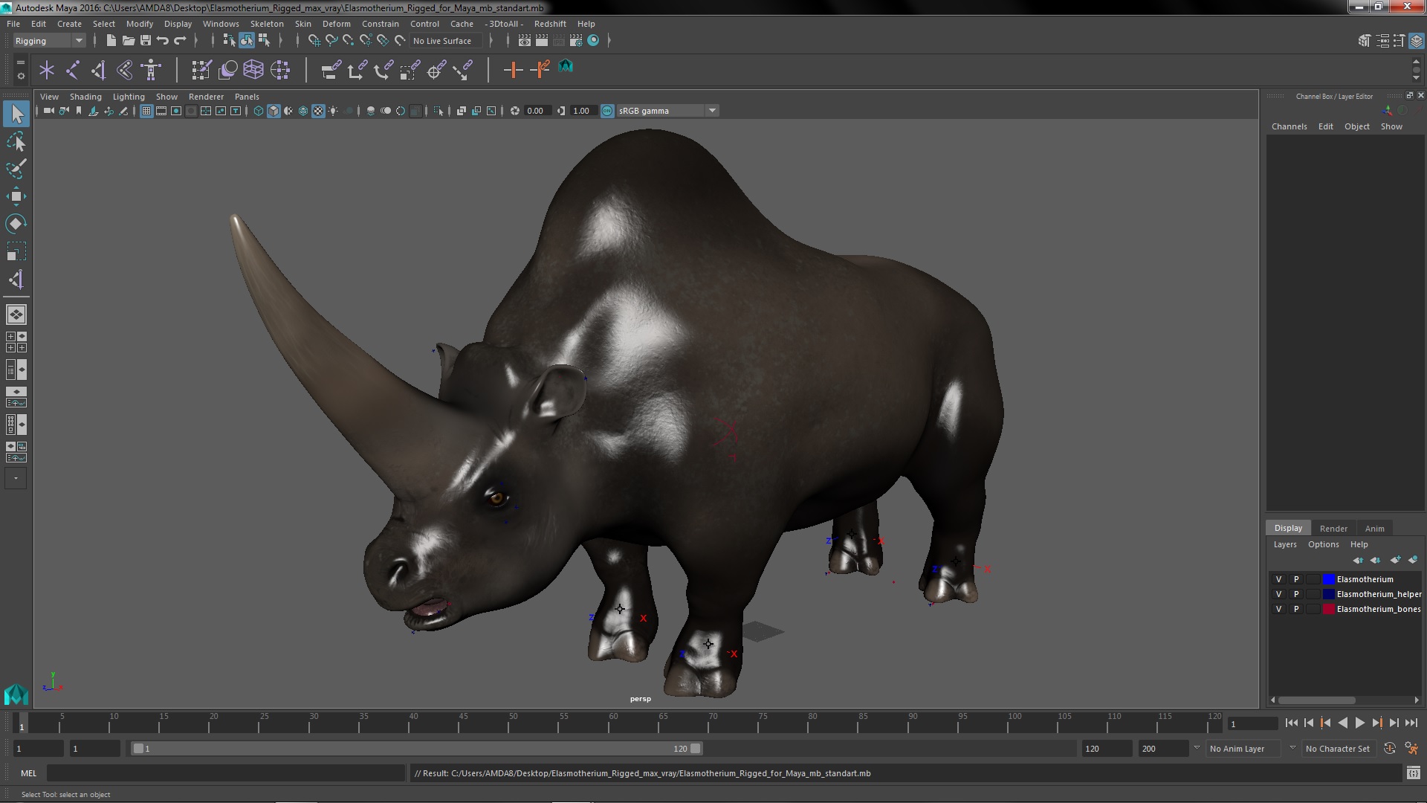This screenshot has width=1427, height=803.
Task: Toggle visibility V of Elasmotherium layer
Action: pyautogui.click(x=1278, y=579)
